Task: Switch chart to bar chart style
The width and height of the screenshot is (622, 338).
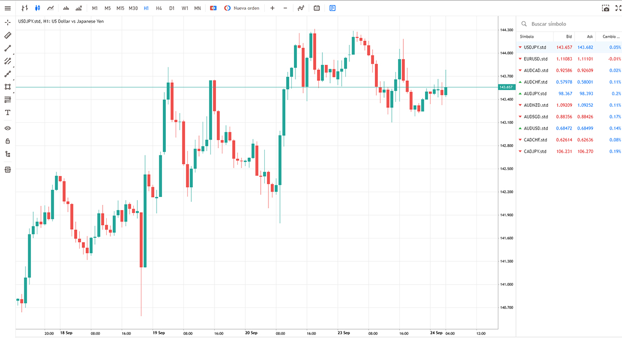Action: [24, 8]
